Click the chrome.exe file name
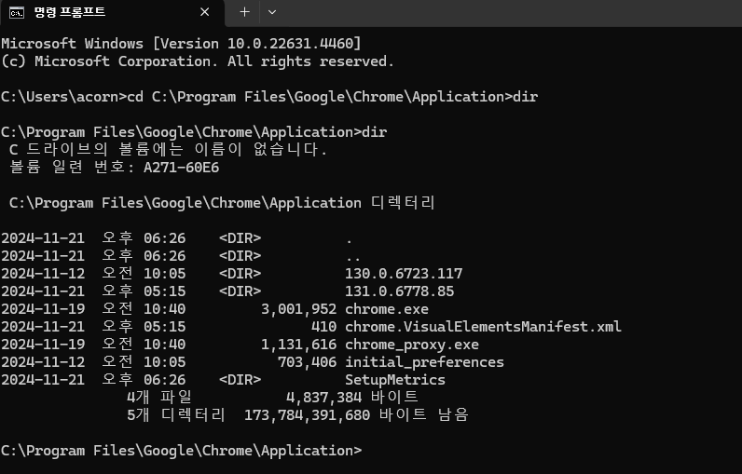This screenshot has width=742, height=474. click(387, 309)
